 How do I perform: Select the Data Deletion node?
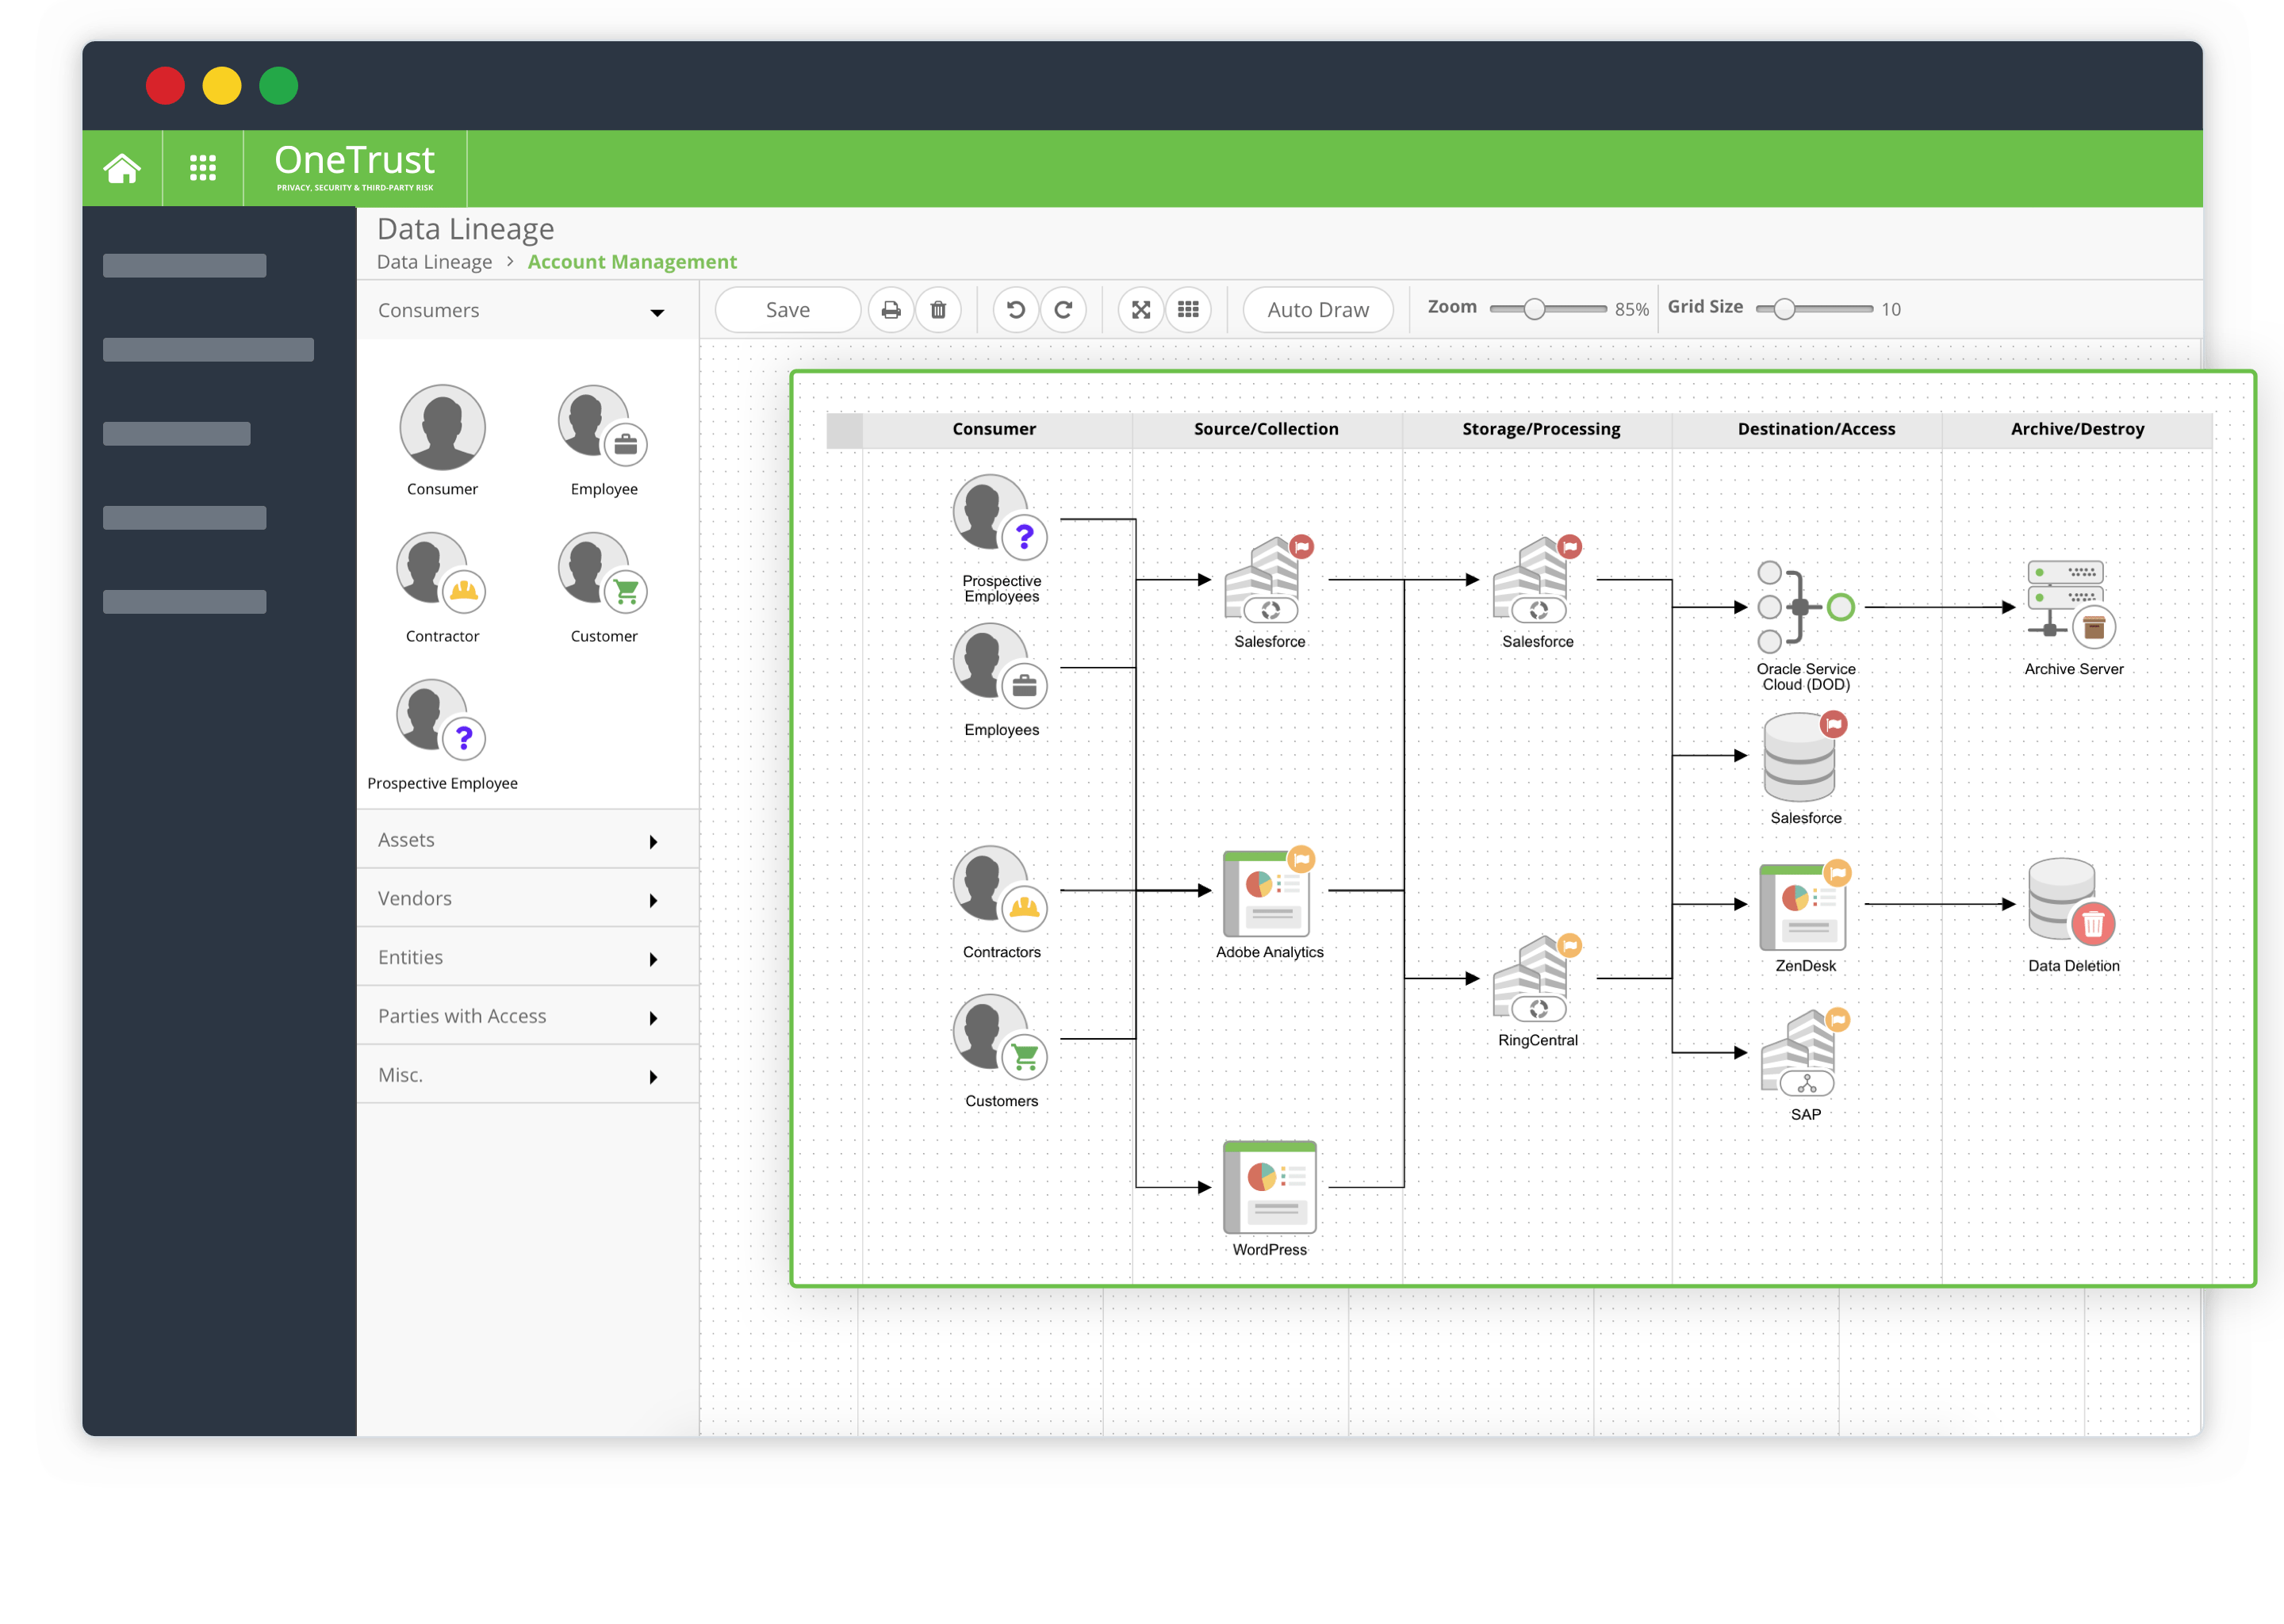click(2071, 902)
